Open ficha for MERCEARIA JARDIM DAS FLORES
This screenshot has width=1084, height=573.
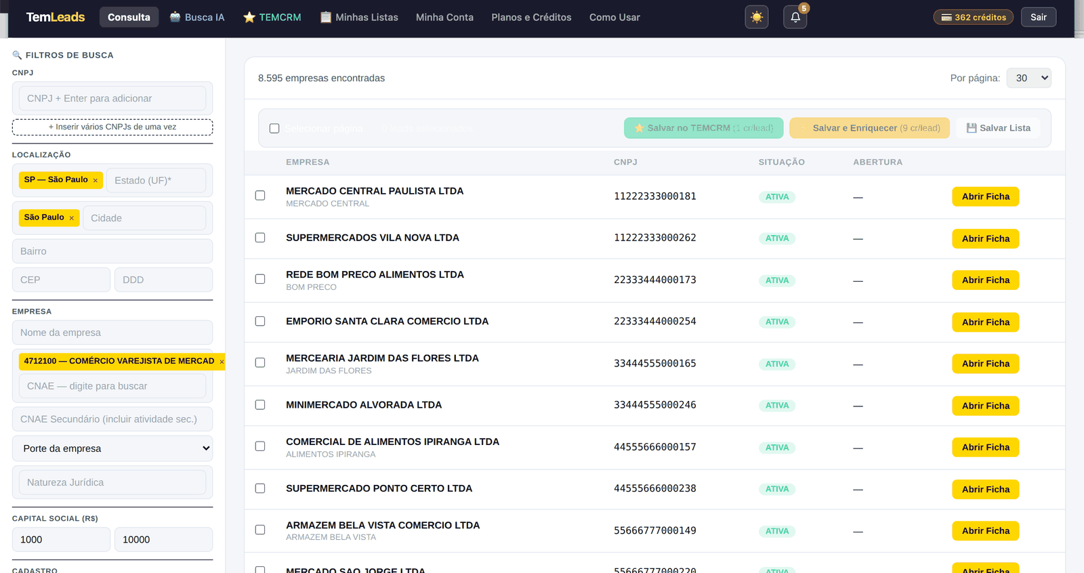[x=986, y=364]
